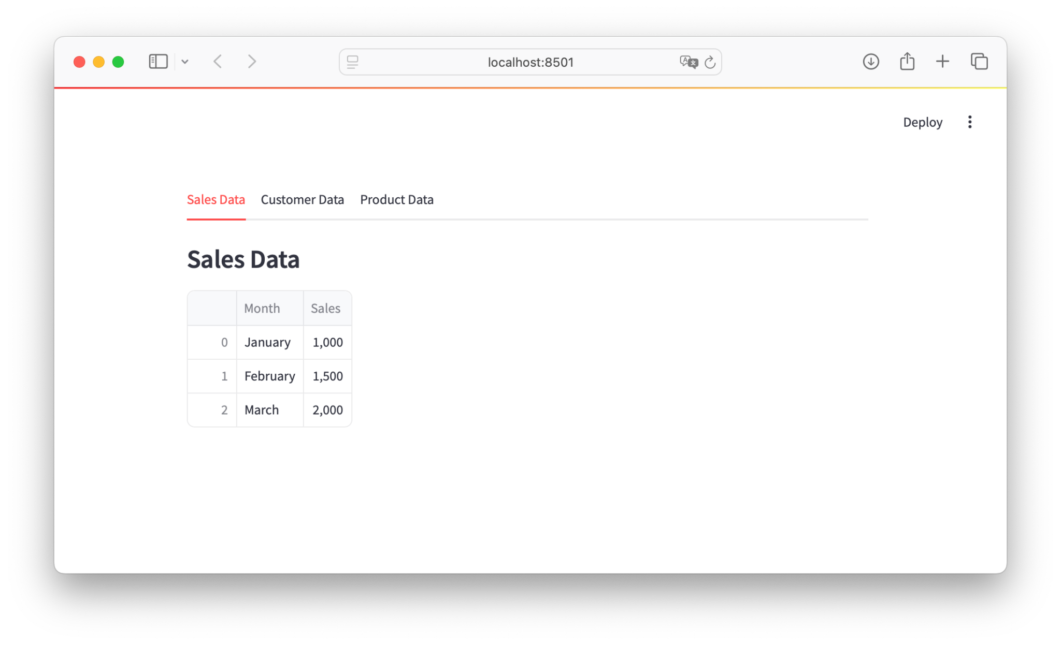Open a new tab with plus icon

[942, 62]
